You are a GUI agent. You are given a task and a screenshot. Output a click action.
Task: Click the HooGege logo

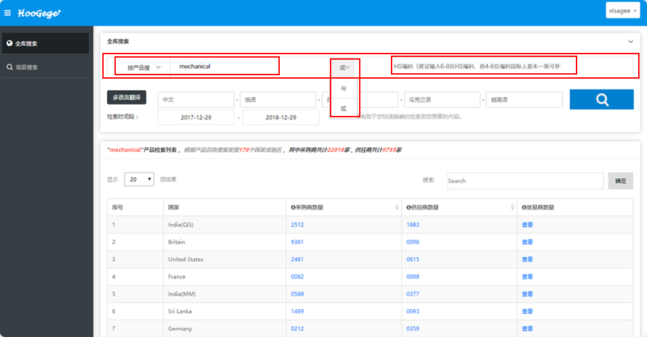pos(39,13)
